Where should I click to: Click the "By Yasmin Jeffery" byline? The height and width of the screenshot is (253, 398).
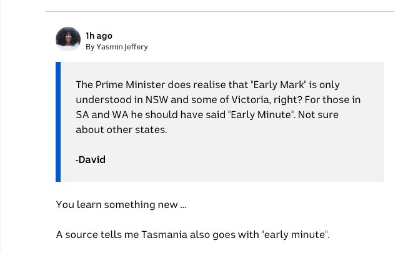tap(117, 47)
